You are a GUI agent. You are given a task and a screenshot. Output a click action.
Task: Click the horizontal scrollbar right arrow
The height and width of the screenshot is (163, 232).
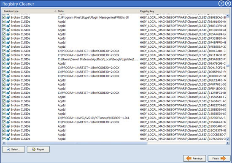tap(227, 143)
